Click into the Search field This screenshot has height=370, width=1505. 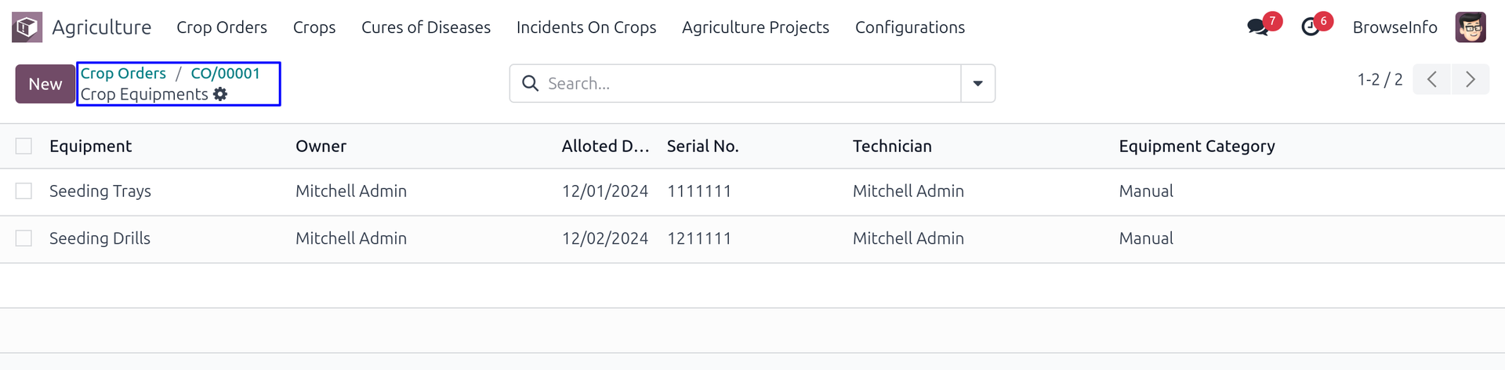coord(745,84)
